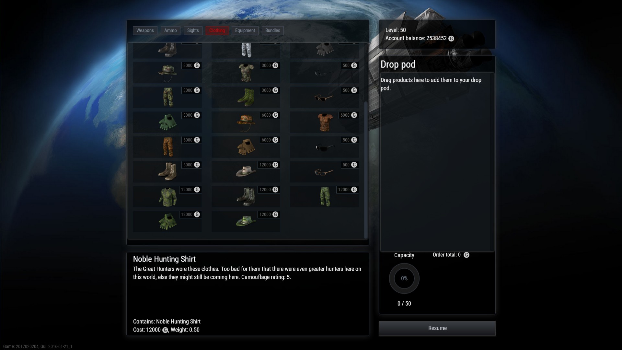622x350 pixels.
Task: Open the Bundles tab
Action: pyautogui.click(x=272, y=30)
